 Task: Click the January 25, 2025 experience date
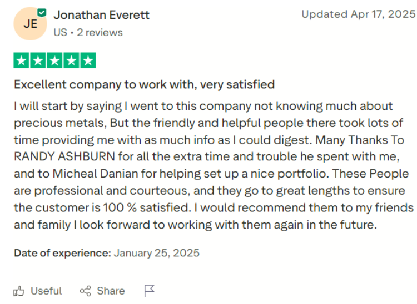coord(157,253)
